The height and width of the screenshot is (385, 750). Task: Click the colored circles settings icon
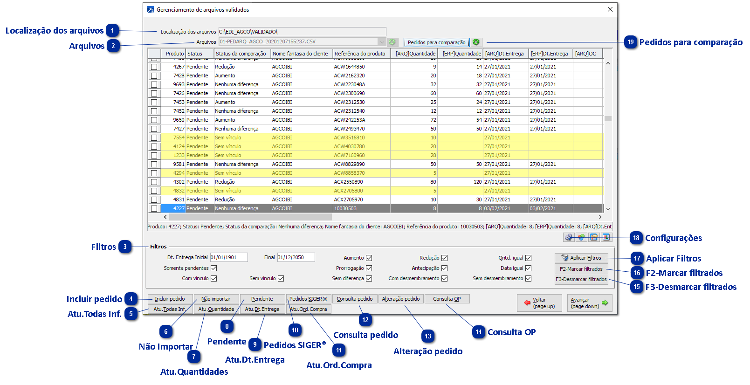(x=581, y=237)
